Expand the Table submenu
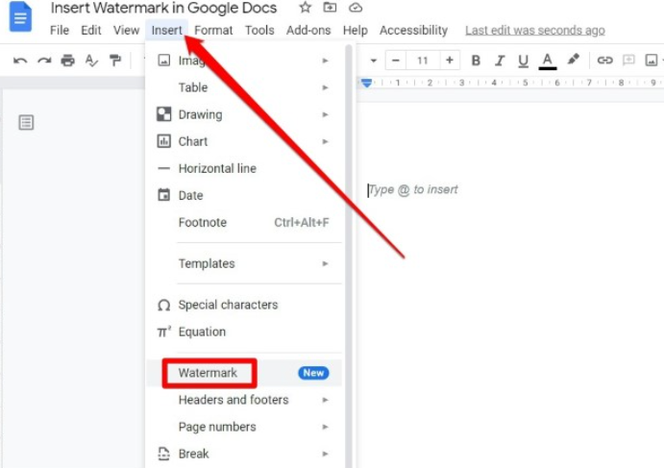 [244, 87]
